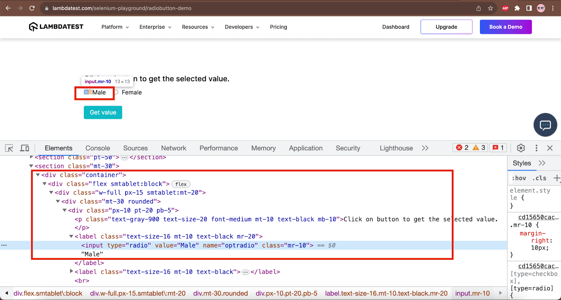This screenshot has height=300, width=561.
Task: Click the share icon in the address bar
Action: [479, 8]
